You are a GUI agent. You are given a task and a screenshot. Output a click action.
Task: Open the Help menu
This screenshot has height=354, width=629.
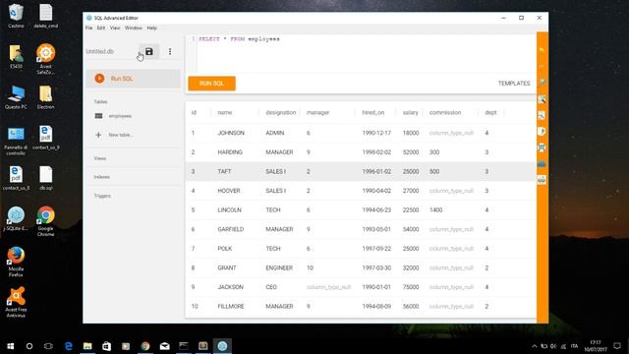[x=151, y=29]
